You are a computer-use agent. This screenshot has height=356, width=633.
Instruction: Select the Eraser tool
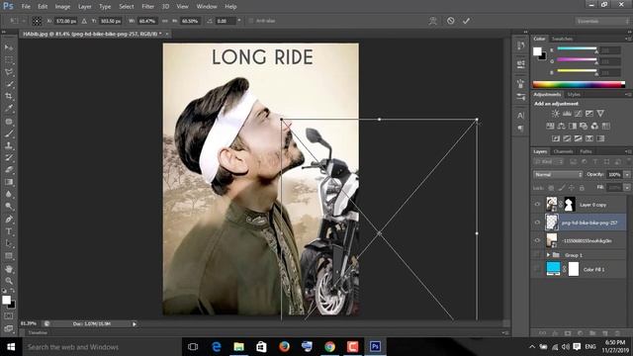[x=9, y=169]
